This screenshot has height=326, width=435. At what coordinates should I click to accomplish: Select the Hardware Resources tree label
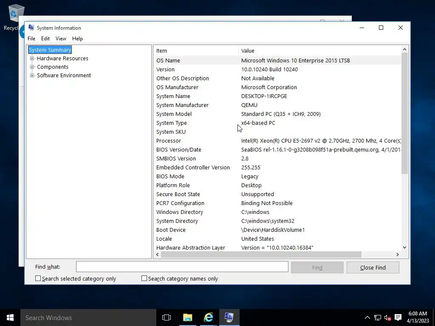click(62, 59)
